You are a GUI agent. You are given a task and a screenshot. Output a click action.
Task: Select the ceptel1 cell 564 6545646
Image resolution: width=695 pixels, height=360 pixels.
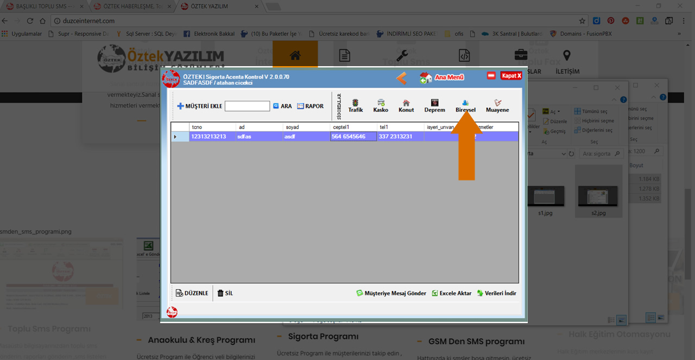(353, 137)
